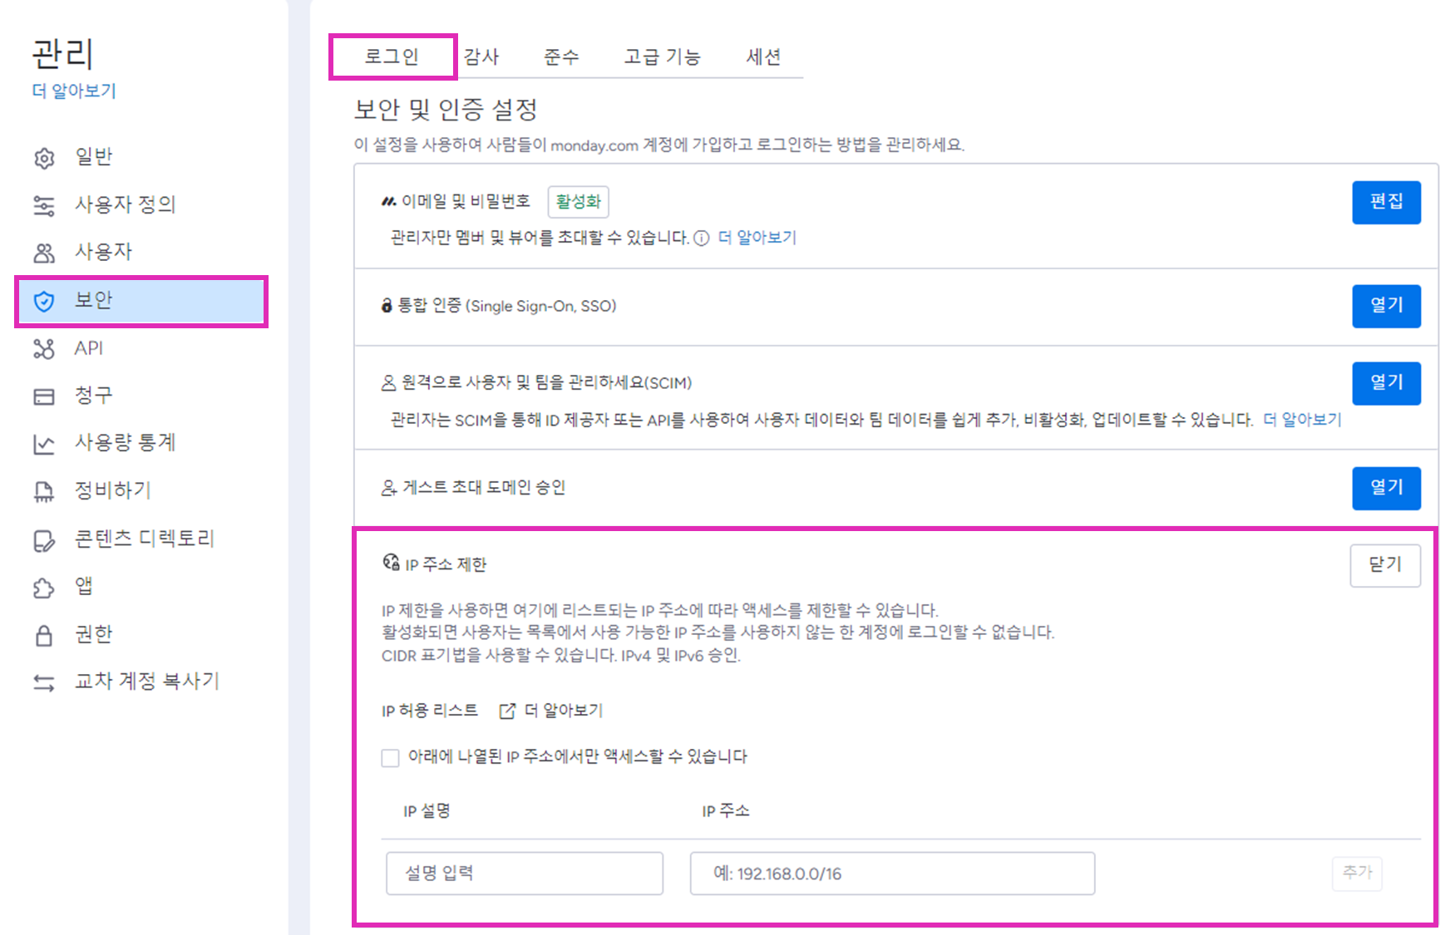
Task: Switch to the 감사 tab
Action: (483, 56)
